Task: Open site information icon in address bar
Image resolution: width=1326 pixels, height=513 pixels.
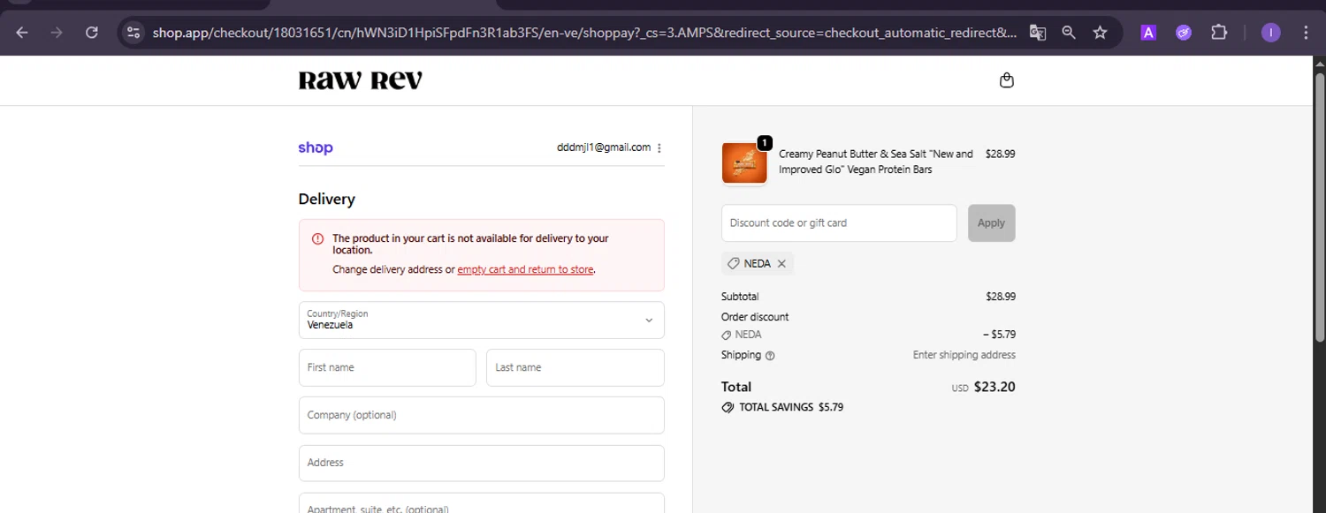Action: (x=133, y=33)
